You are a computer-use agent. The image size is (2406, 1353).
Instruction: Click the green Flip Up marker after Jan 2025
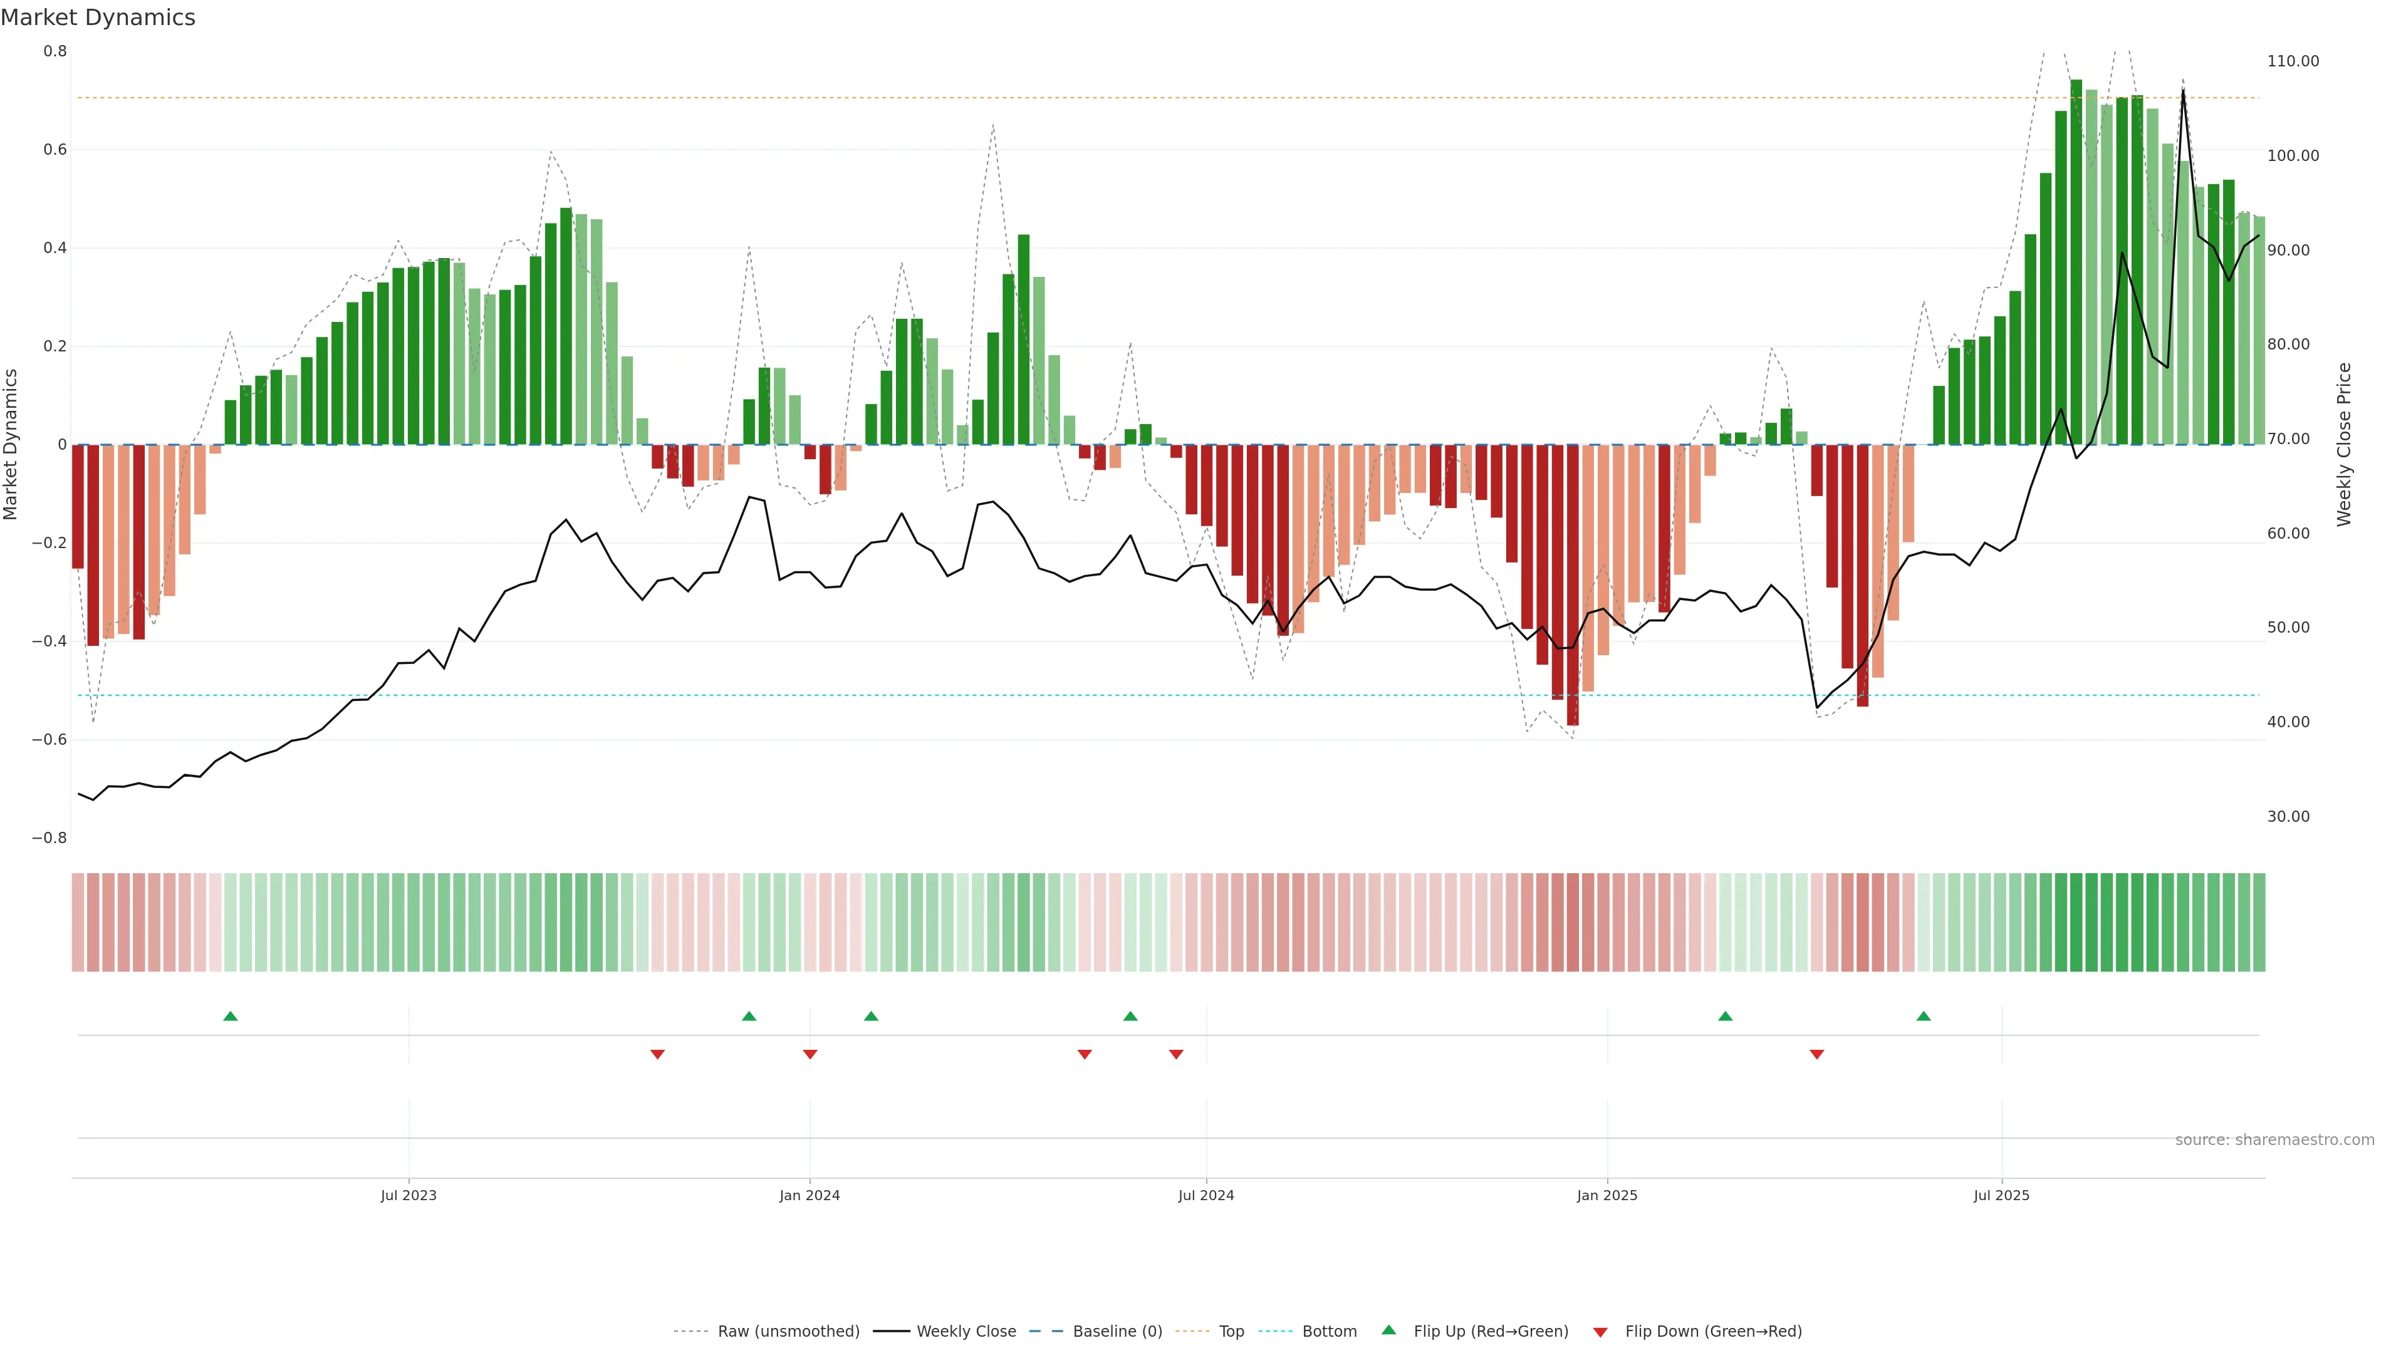tap(1725, 1016)
